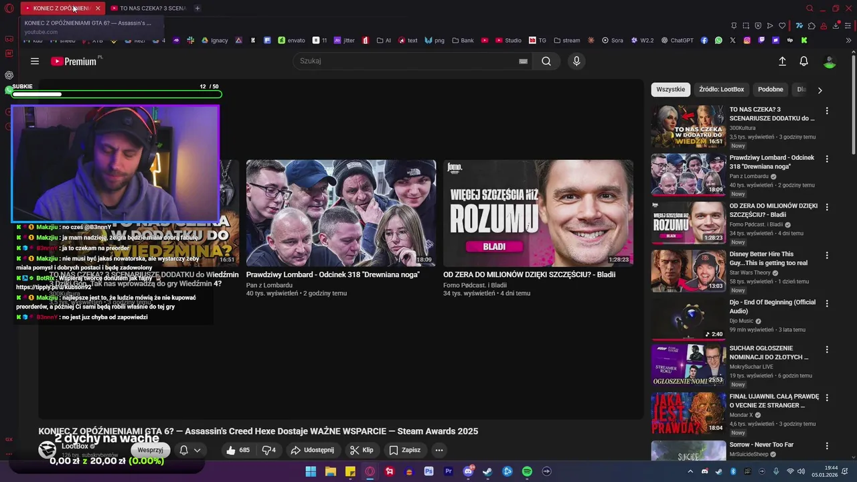Open the WhatsApp bookmark icon
This screenshot has width=857, height=482.
718,40
